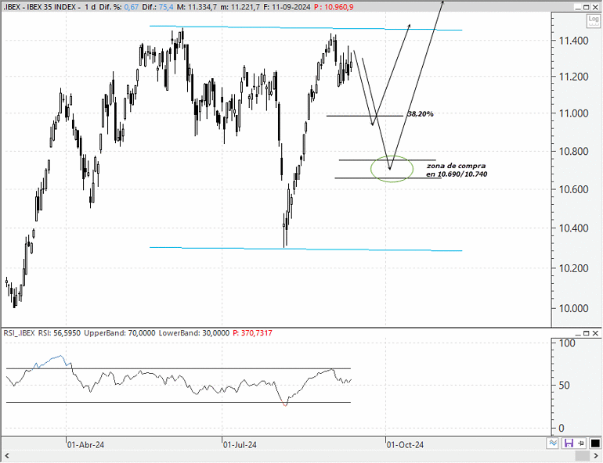
Task: Click the 11.400 price axis label
Action: (573, 41)
